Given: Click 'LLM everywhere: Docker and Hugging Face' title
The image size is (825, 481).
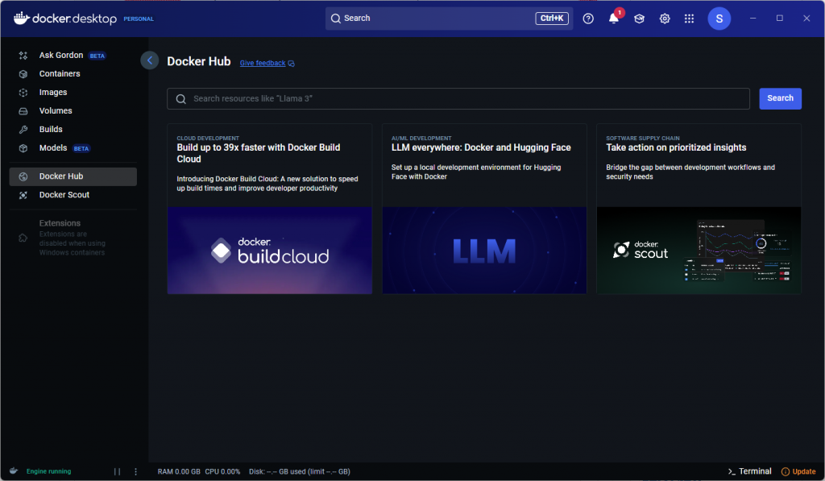Looking at the screenshot, I should [x=481, y=147].
